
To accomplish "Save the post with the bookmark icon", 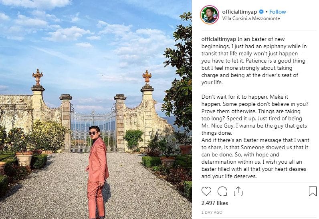I will click(313, 191).
